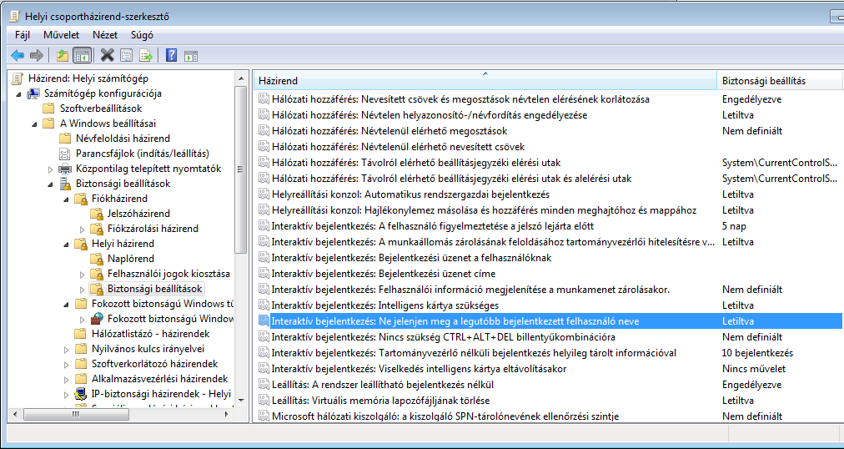Click the Export list toolbar icon
This screenshot has width=844, height=449.
(146, 55)
